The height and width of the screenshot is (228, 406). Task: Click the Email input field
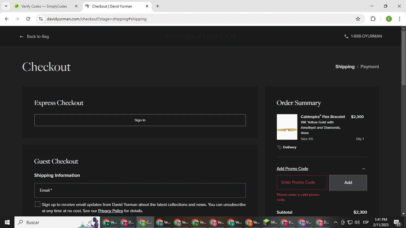[x=140, y=190]
